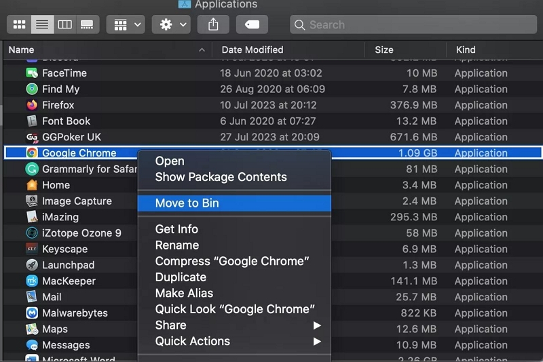Expand the Quick Actions submenu arrow

317,342
